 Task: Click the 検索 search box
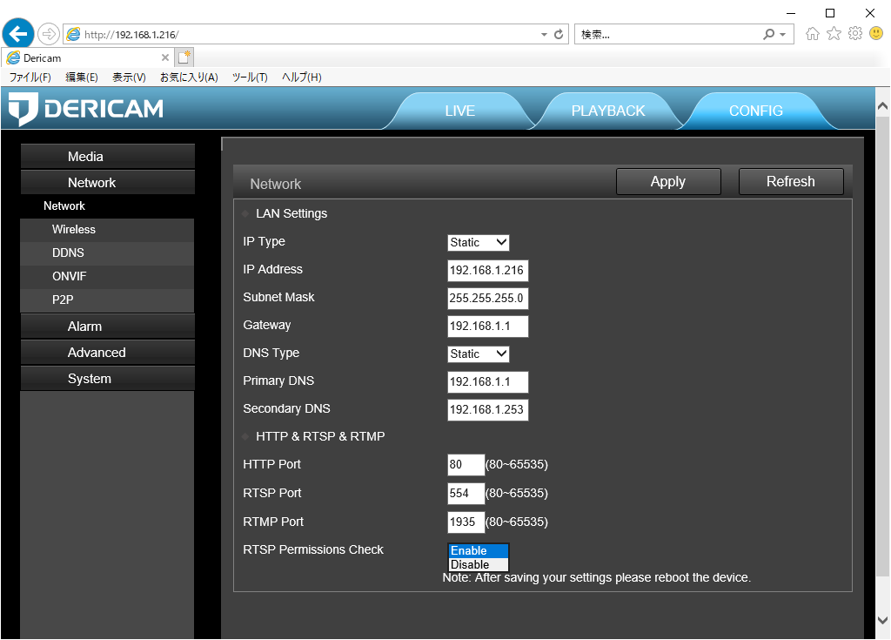(669, 34)
